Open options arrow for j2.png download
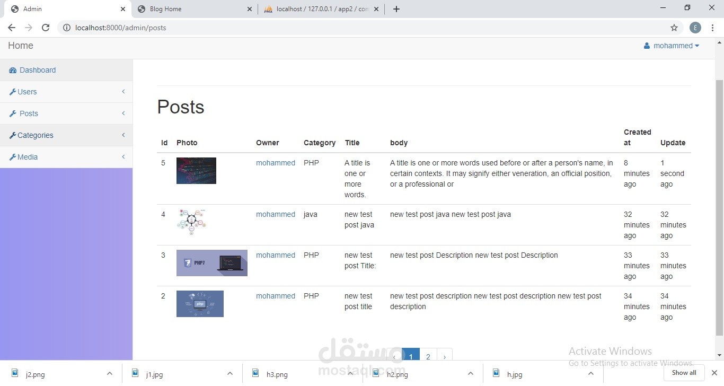The image size is (724, 386). 110,374
